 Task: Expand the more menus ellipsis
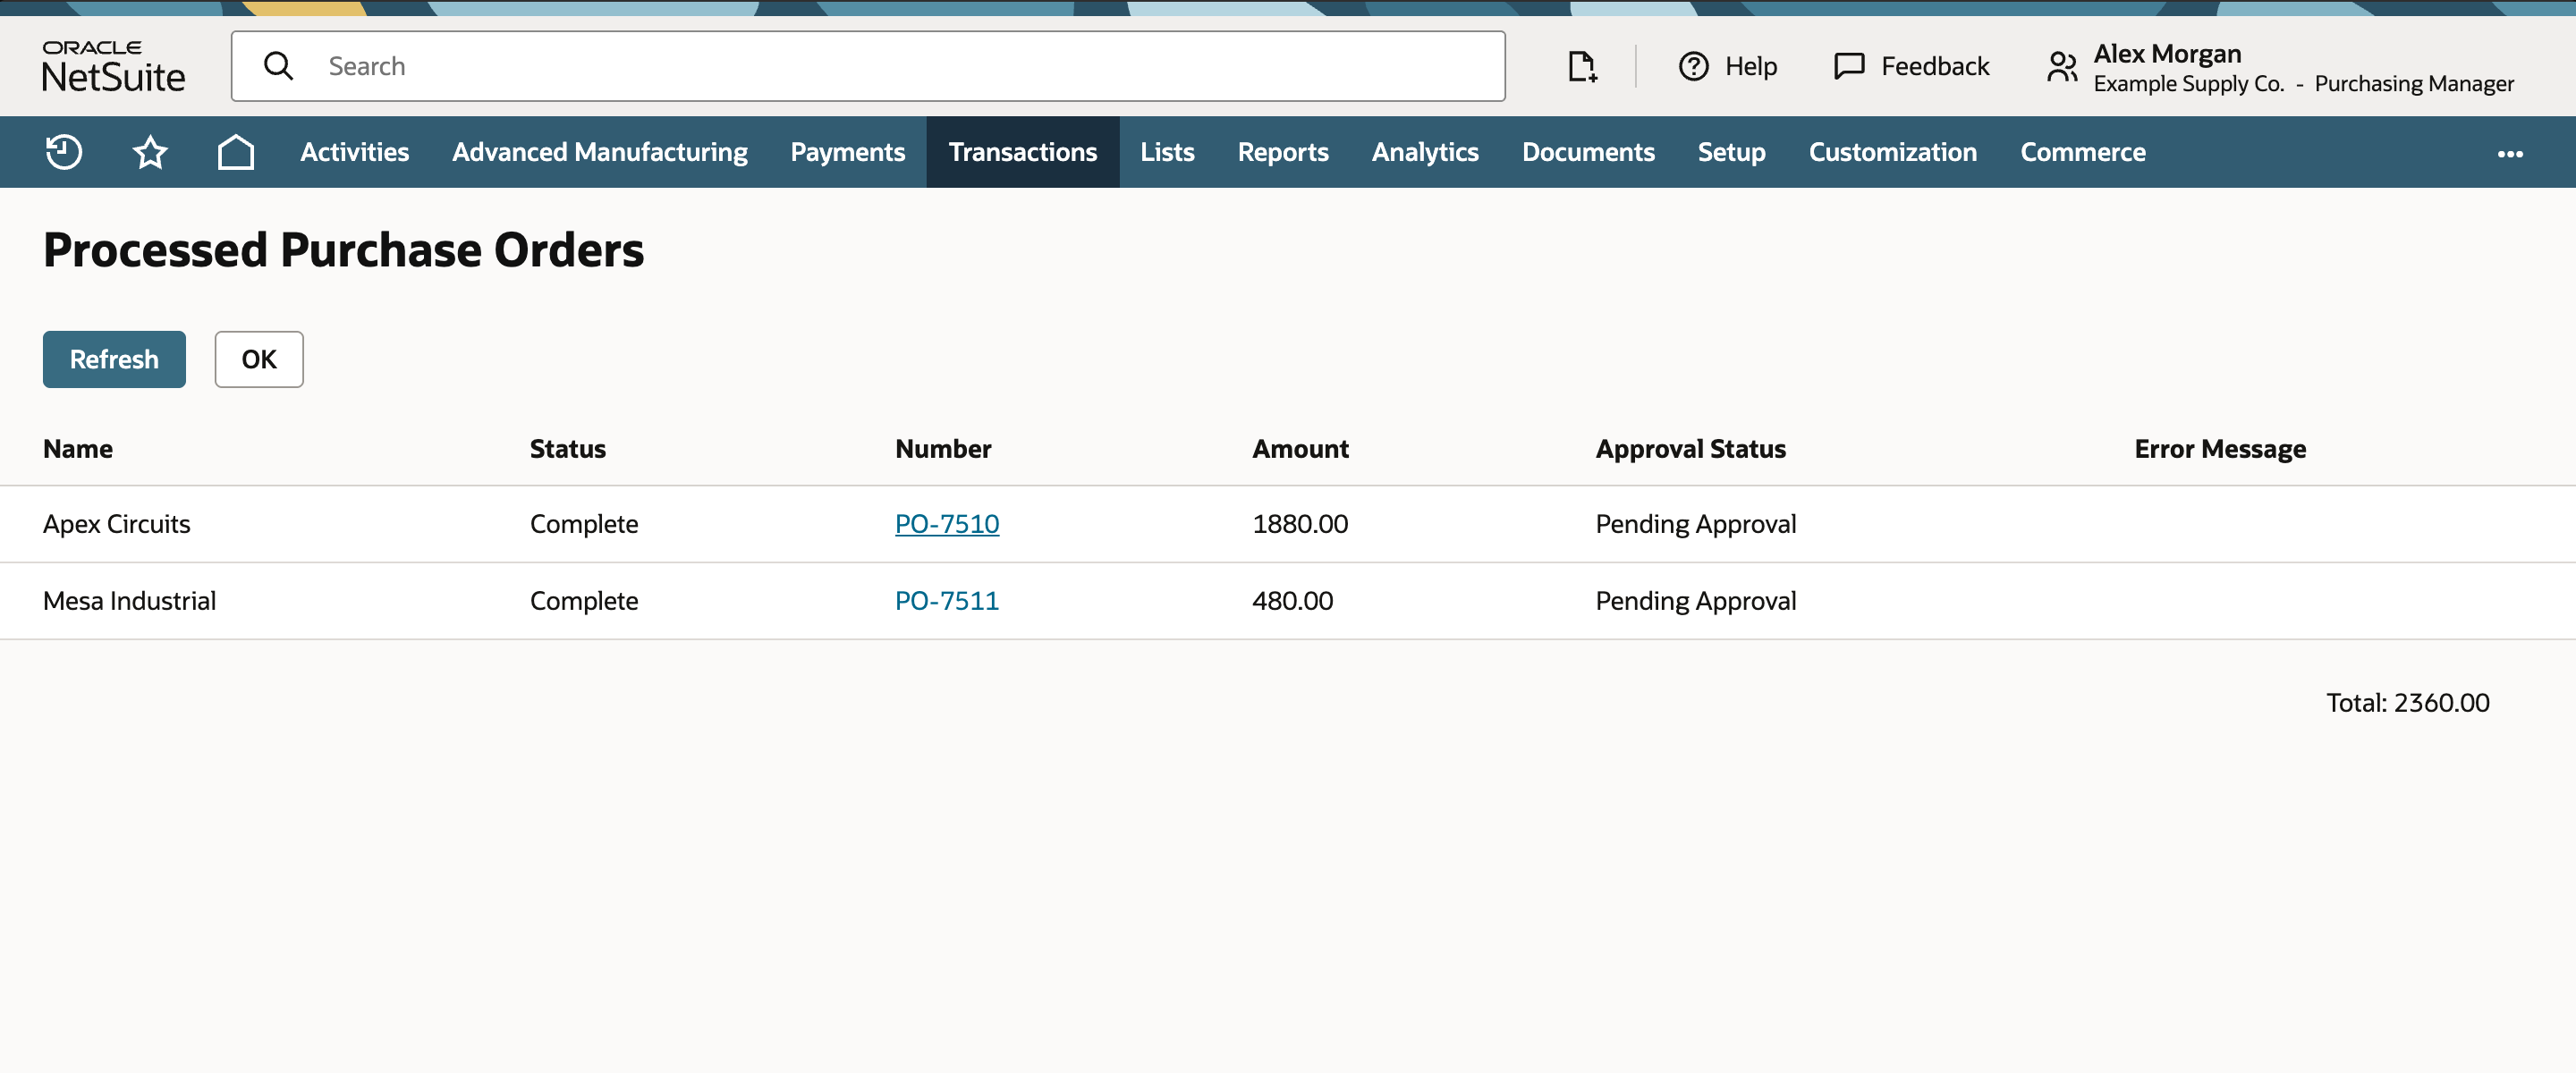[2510, 153]
